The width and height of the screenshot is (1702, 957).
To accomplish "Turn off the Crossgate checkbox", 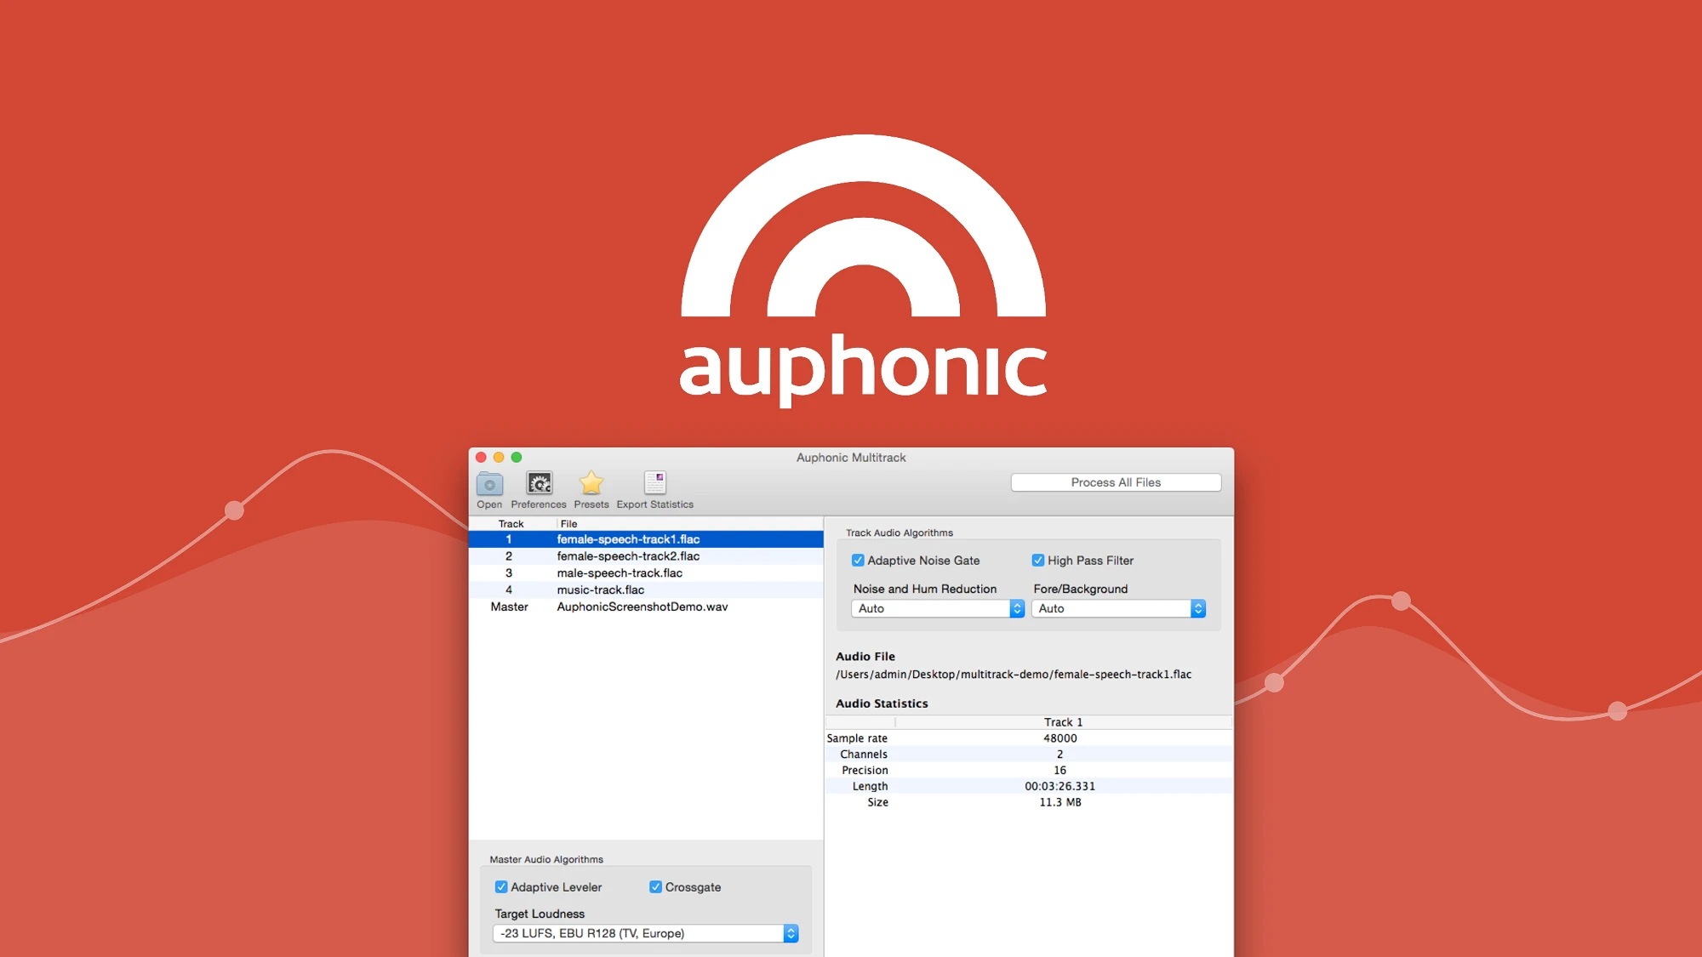I will 655,887.
